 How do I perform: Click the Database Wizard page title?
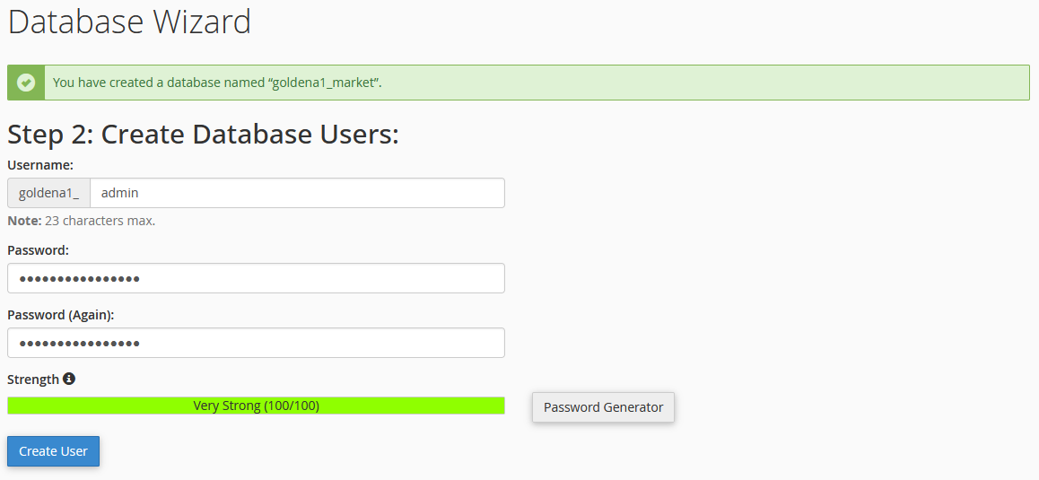(130, 22)
